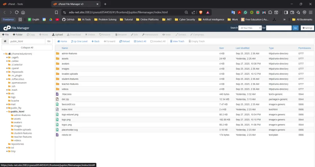Image resolution: width=315 pixels, height=167 pixels.
Task: Open the YouTube bookmark icon
Action: 57,20
